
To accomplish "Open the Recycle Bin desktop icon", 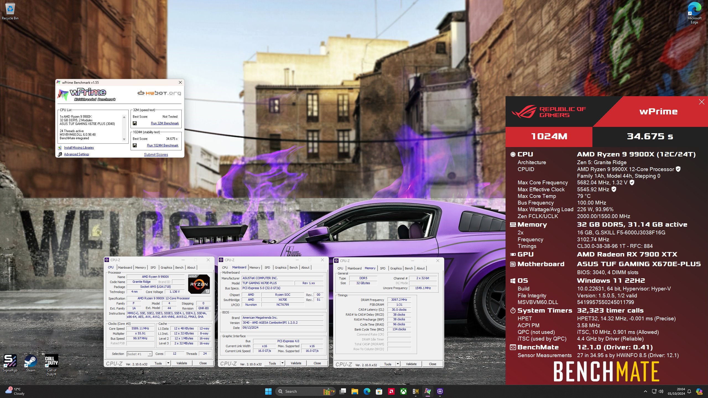I will click(10, 11).
